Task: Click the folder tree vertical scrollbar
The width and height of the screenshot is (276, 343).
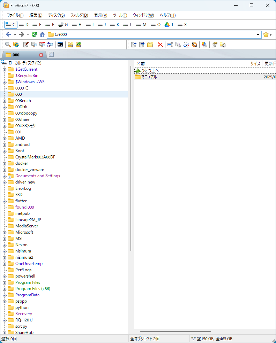Action: pyautogui.click(x=131, y=158)
